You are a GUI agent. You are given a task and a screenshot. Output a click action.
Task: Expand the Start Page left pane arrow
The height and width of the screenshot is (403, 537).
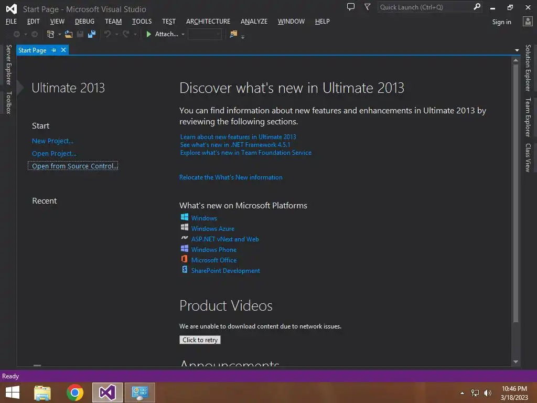[20, 88]
